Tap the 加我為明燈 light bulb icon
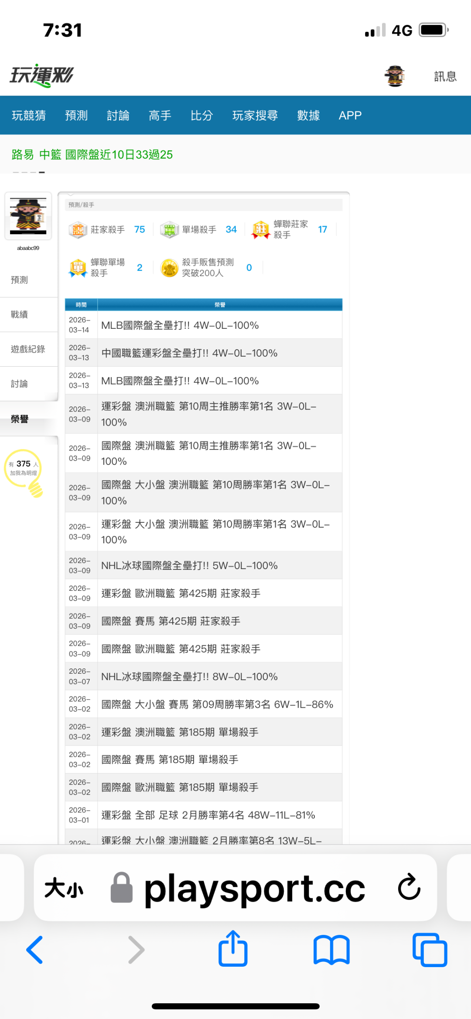 [x=24, y=473]
